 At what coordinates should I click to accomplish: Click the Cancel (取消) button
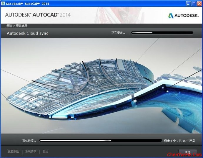(x=188, y=152)
